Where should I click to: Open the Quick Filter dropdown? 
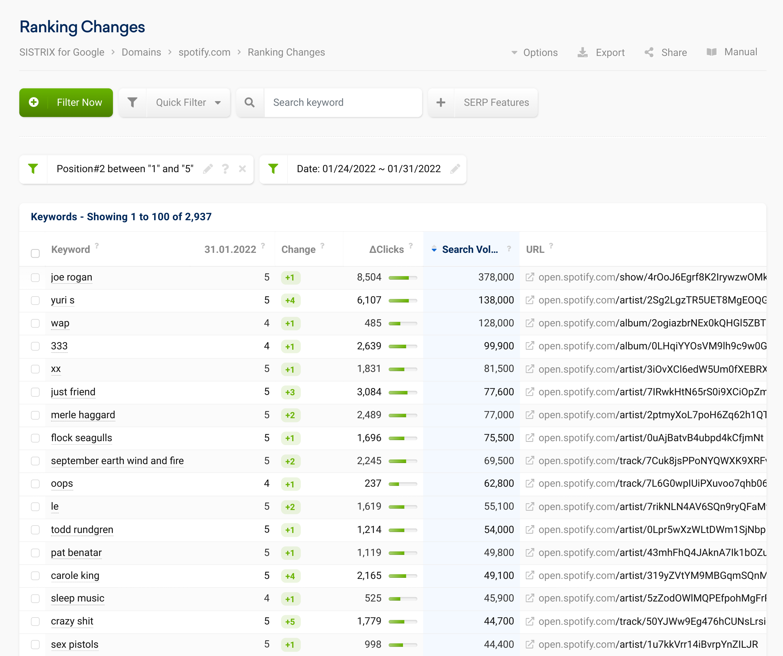tap(188, 103)
